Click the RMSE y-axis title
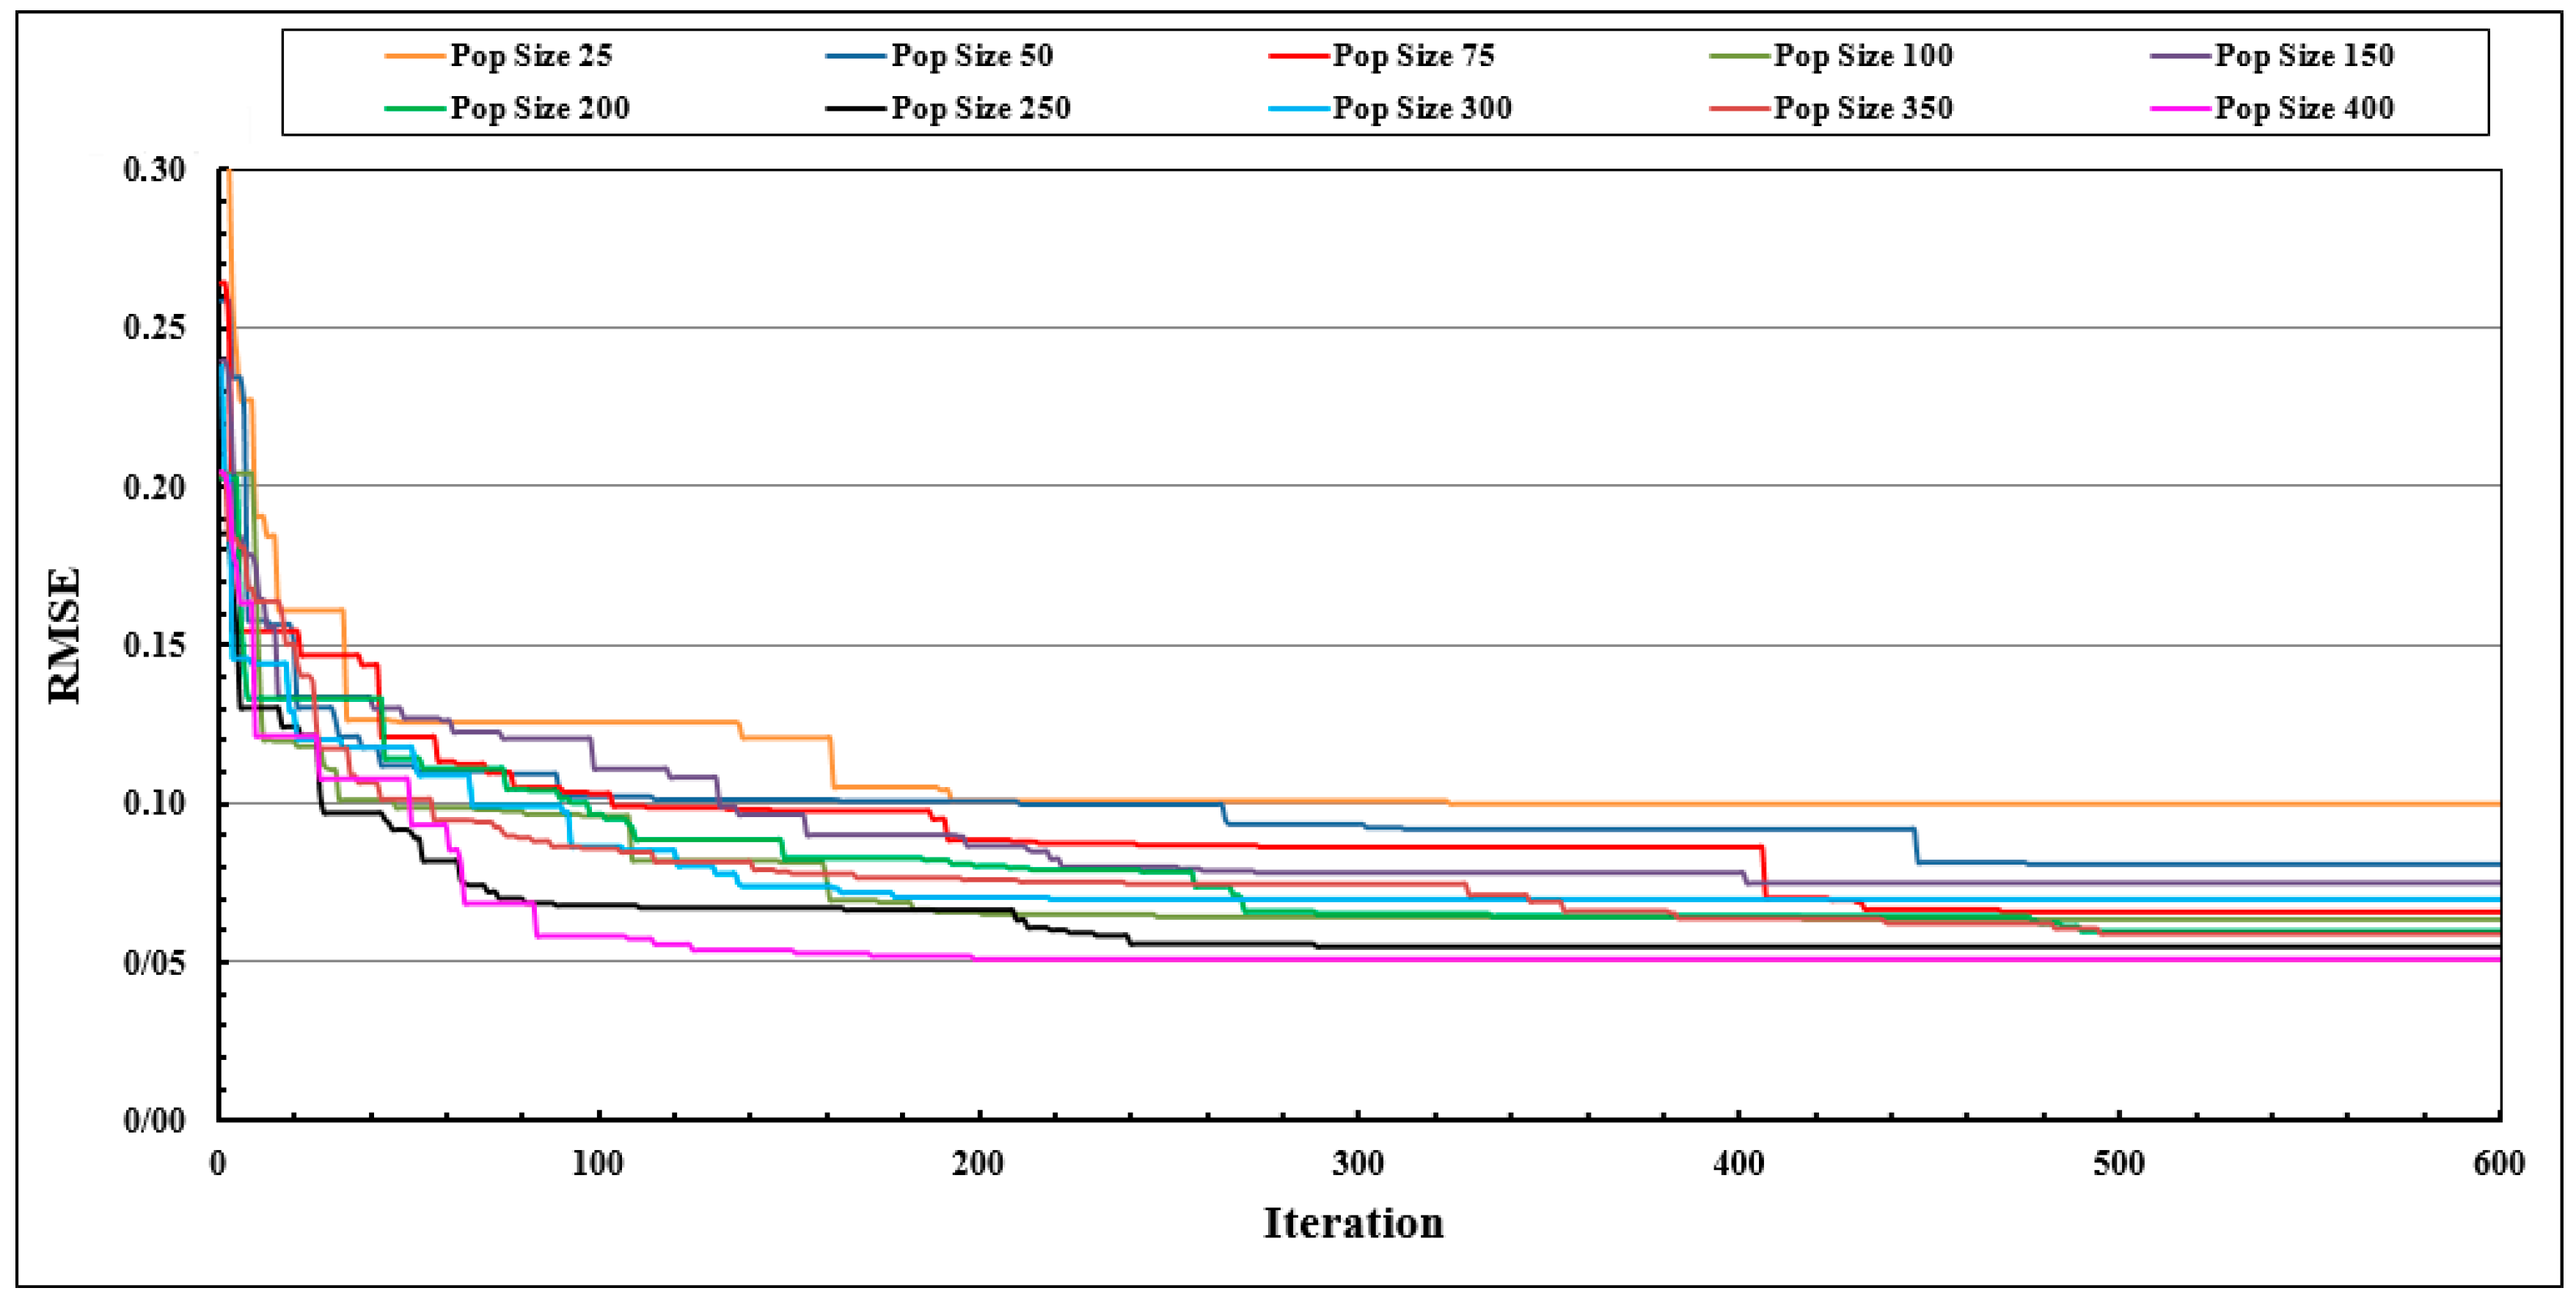The width and height of the screenshot is (2576, 1299). [65, 635]
